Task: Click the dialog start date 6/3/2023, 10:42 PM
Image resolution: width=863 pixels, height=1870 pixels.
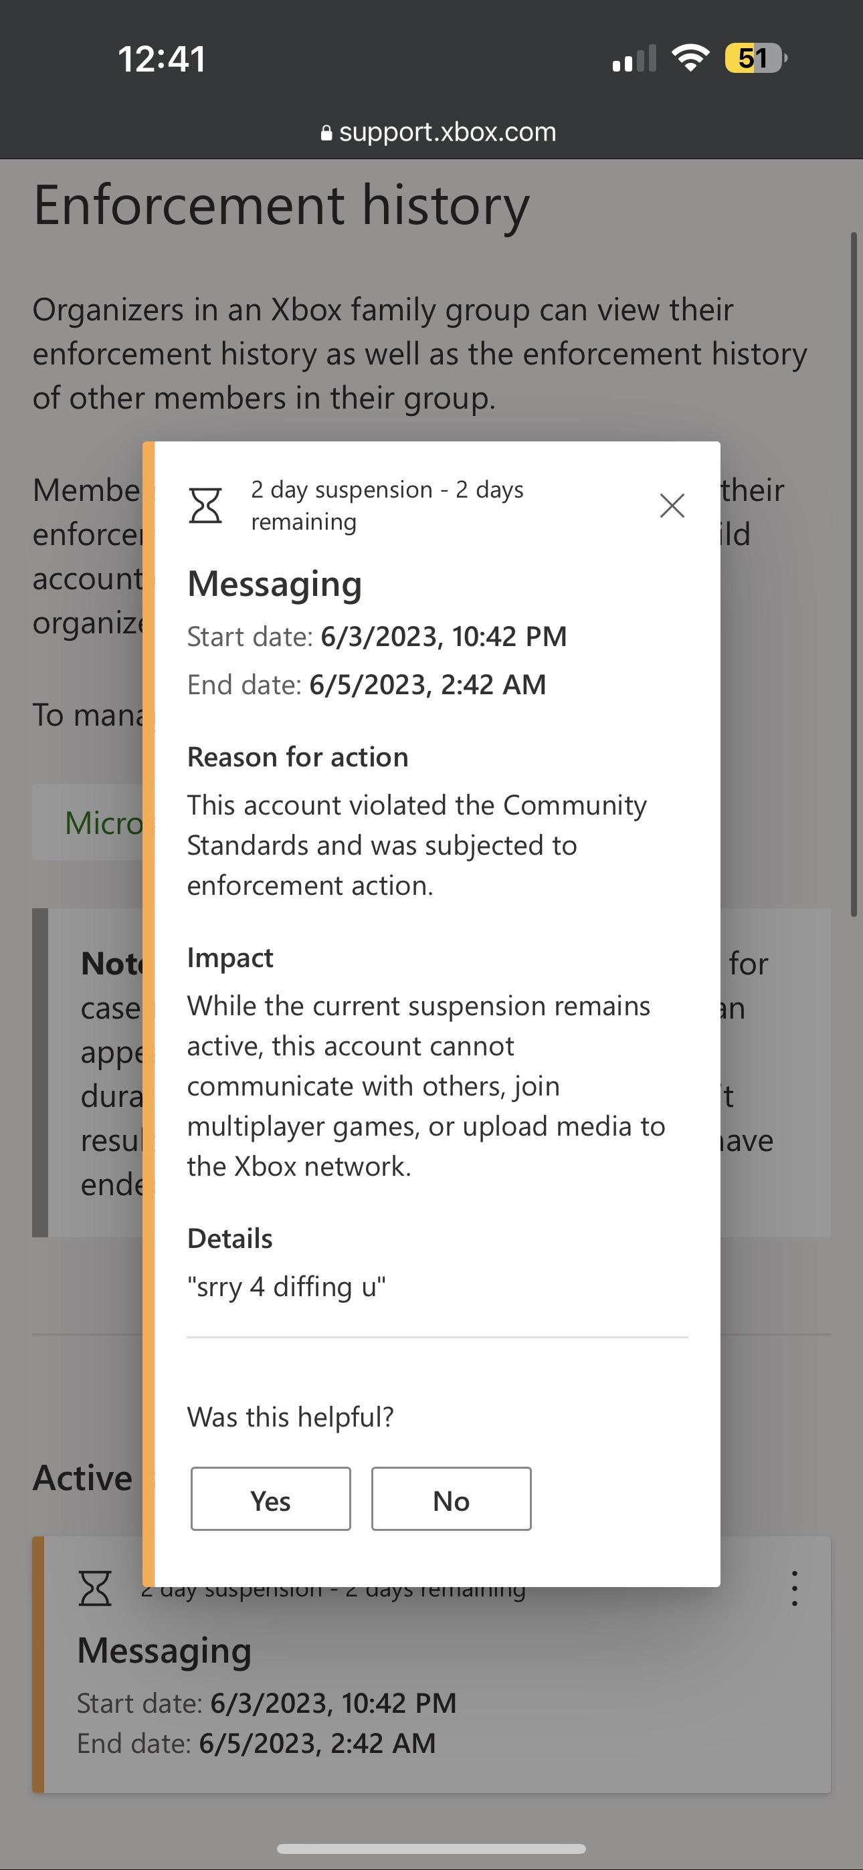Action: click(x=444, y=637)
